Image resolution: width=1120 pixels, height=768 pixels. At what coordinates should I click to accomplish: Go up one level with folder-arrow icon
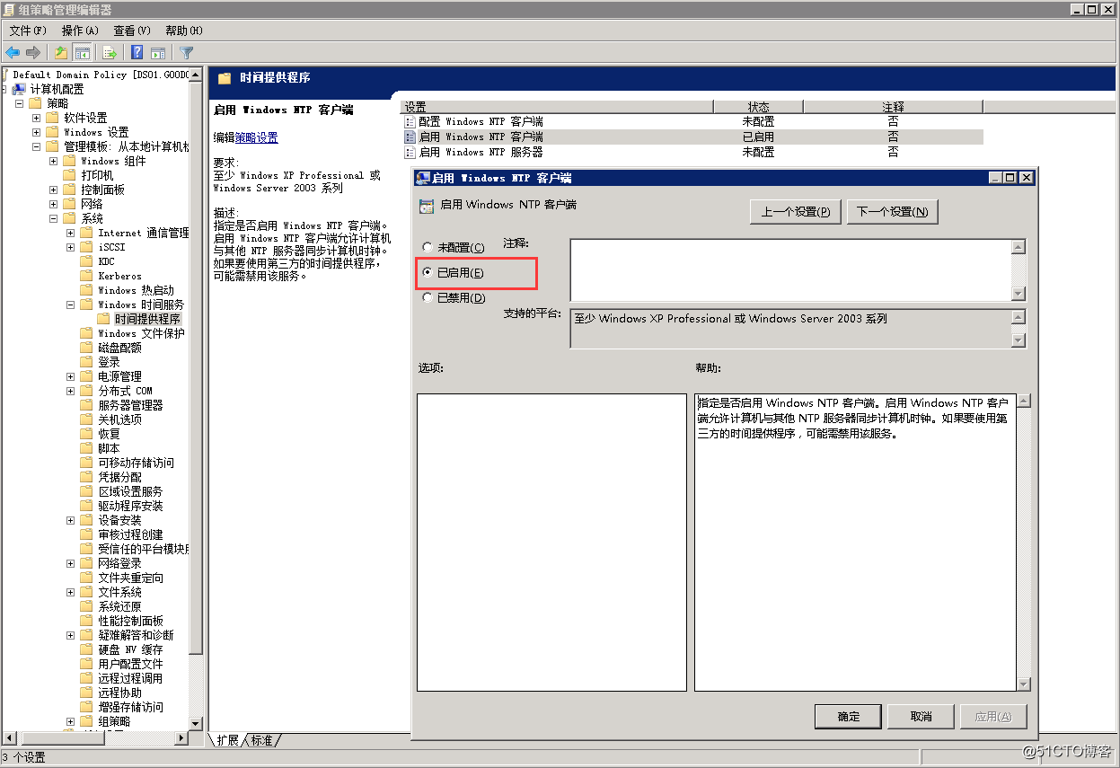click(61, 52)
